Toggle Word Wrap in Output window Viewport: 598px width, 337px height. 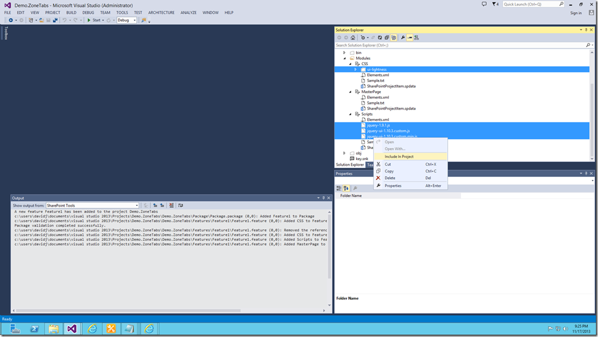[181, 205]
